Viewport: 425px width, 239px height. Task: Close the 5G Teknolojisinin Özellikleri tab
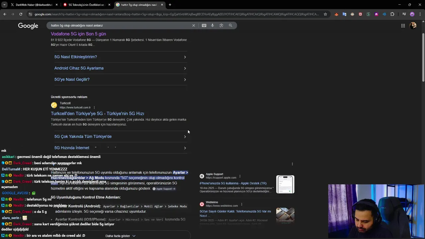(109, 5)
